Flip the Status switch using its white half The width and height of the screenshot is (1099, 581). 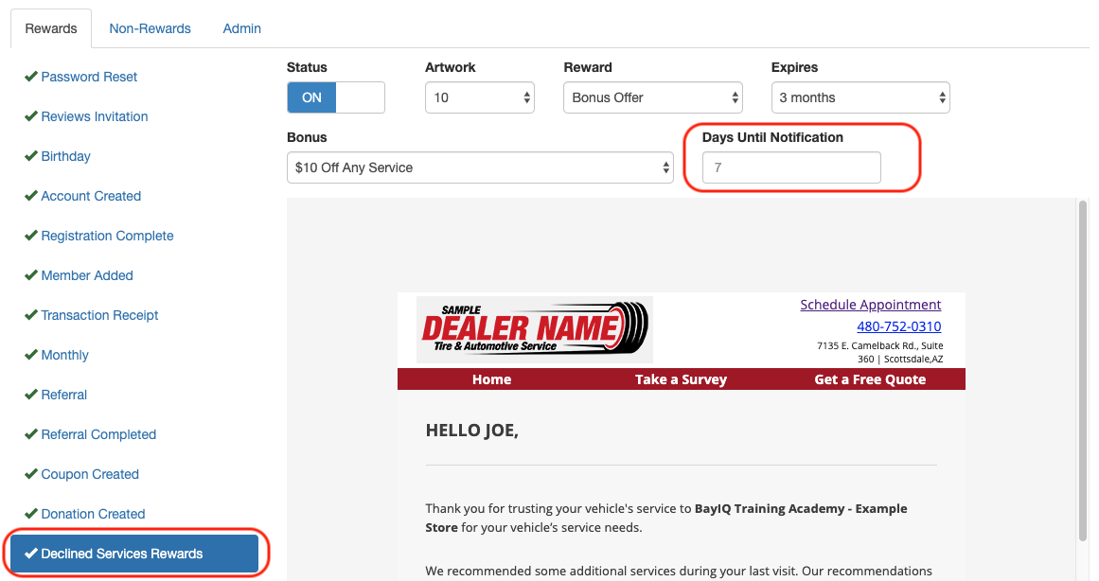pos(361,97)
